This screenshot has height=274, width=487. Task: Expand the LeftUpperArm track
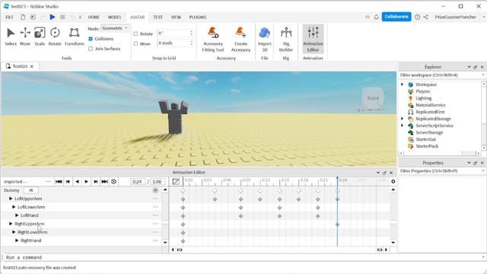pos(11,199)
